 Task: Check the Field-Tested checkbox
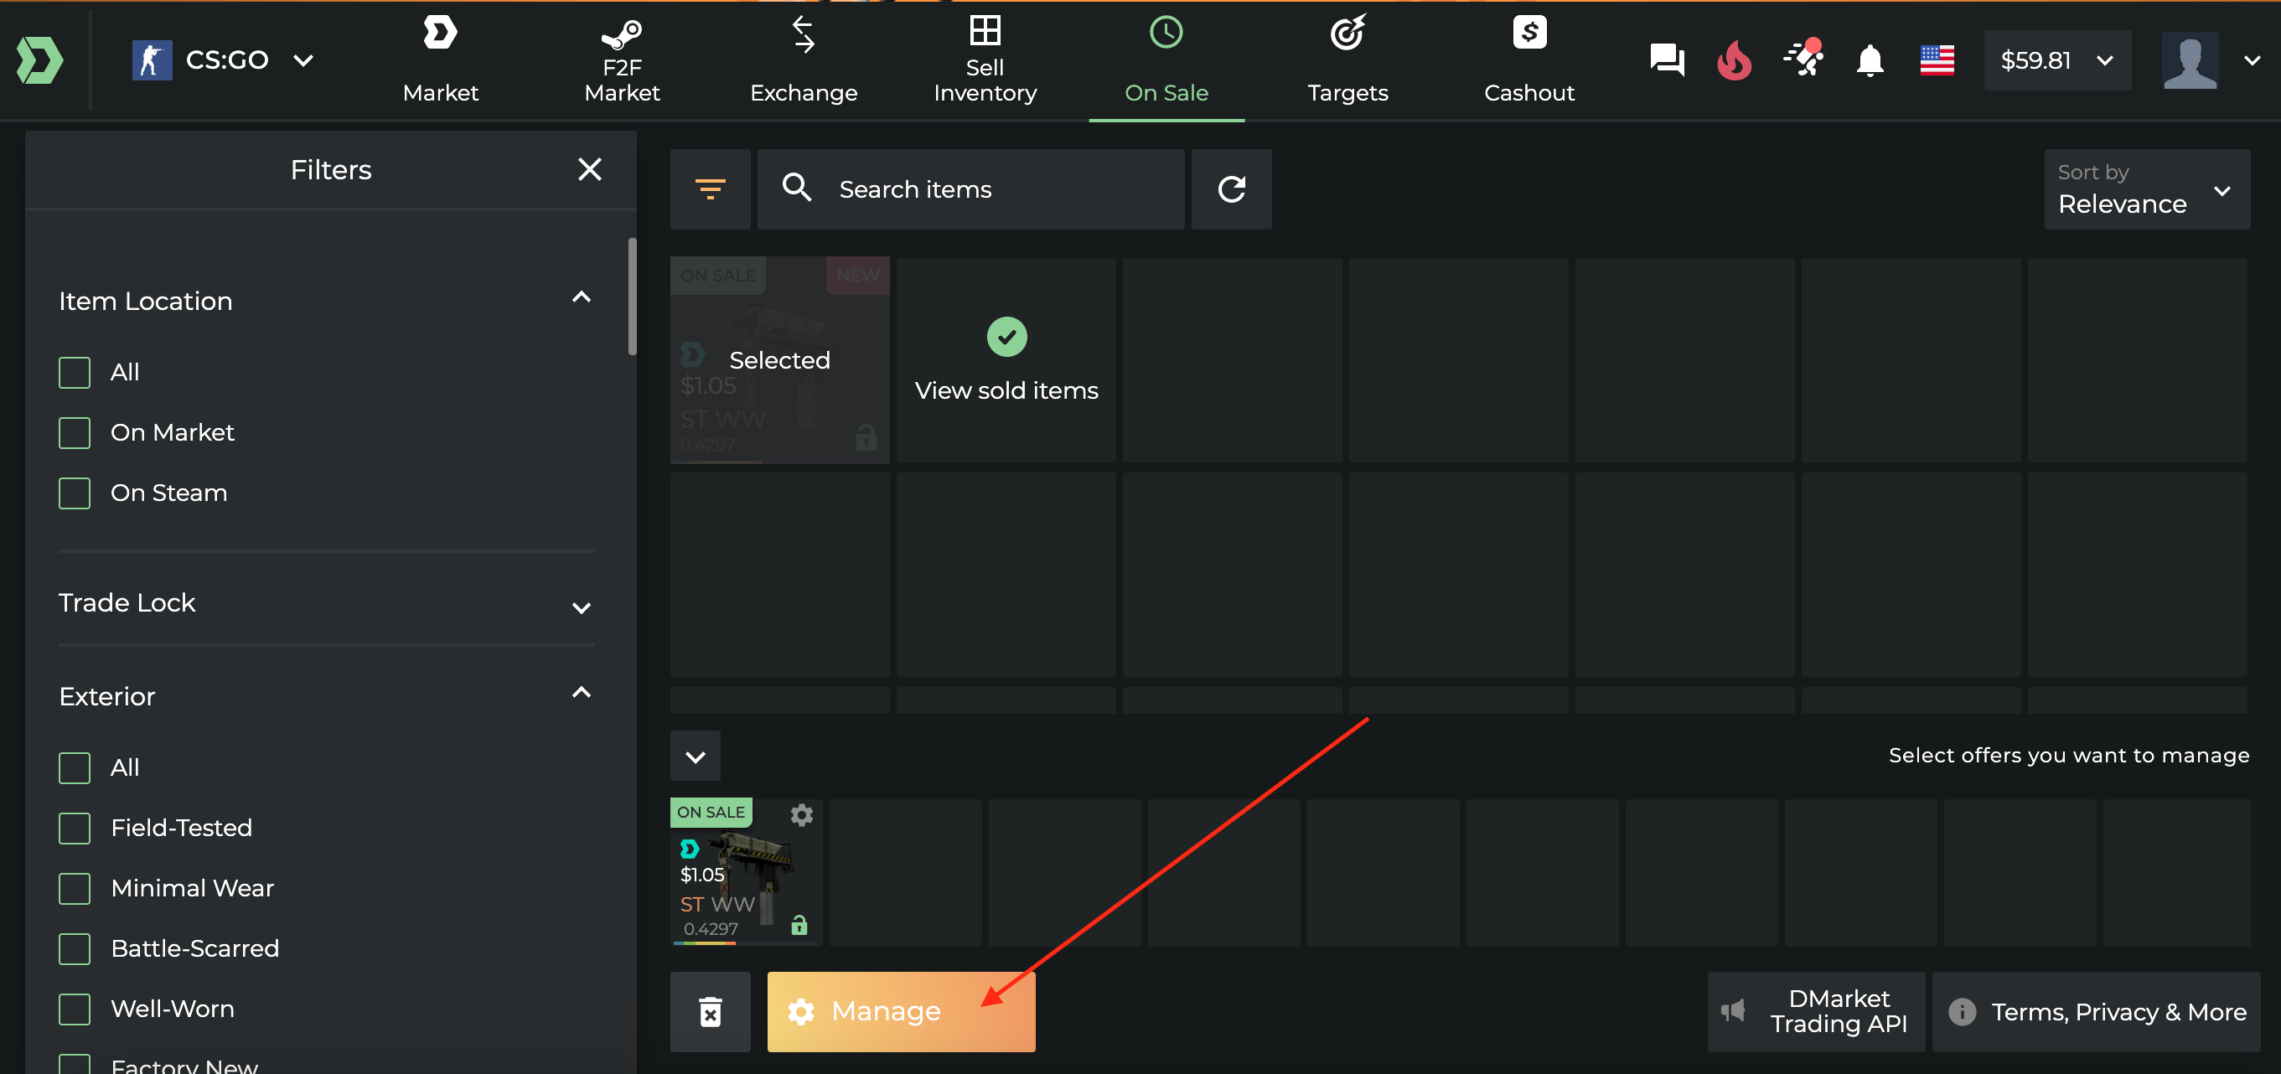(75, 828)
